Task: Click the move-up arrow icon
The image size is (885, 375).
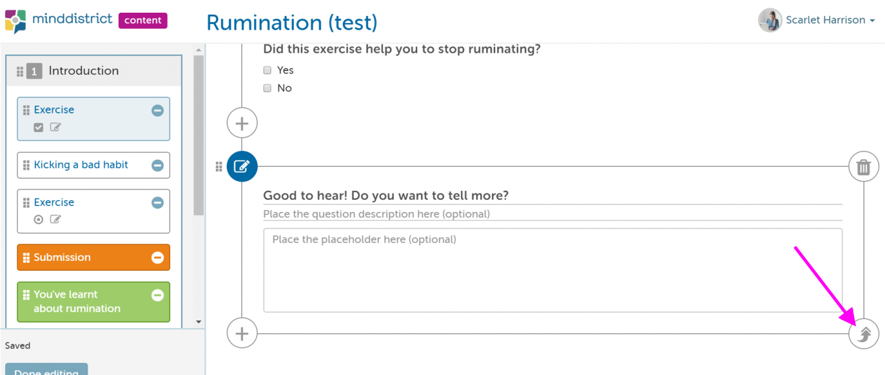Action: pos(863,334)
